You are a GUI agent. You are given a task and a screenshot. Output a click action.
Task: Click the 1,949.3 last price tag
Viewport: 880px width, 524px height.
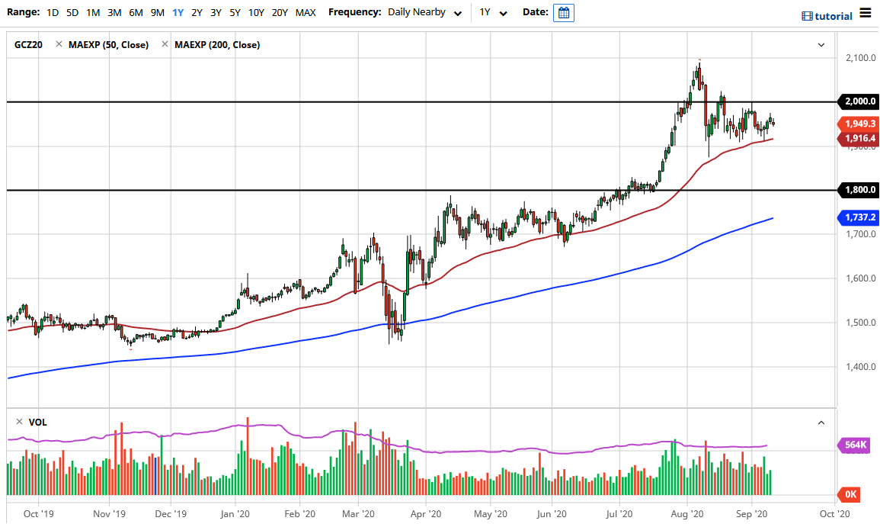pos(858,124)
